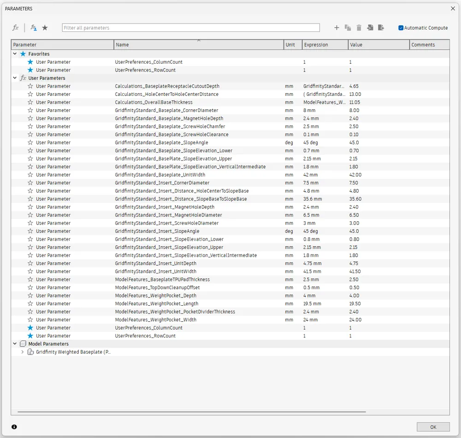Image resolution: width=461 pixels, height=438 pixels.
Task: Unfavorite UserPreferences_RowCount in Favorites group
Action: (x=30, y=70)
